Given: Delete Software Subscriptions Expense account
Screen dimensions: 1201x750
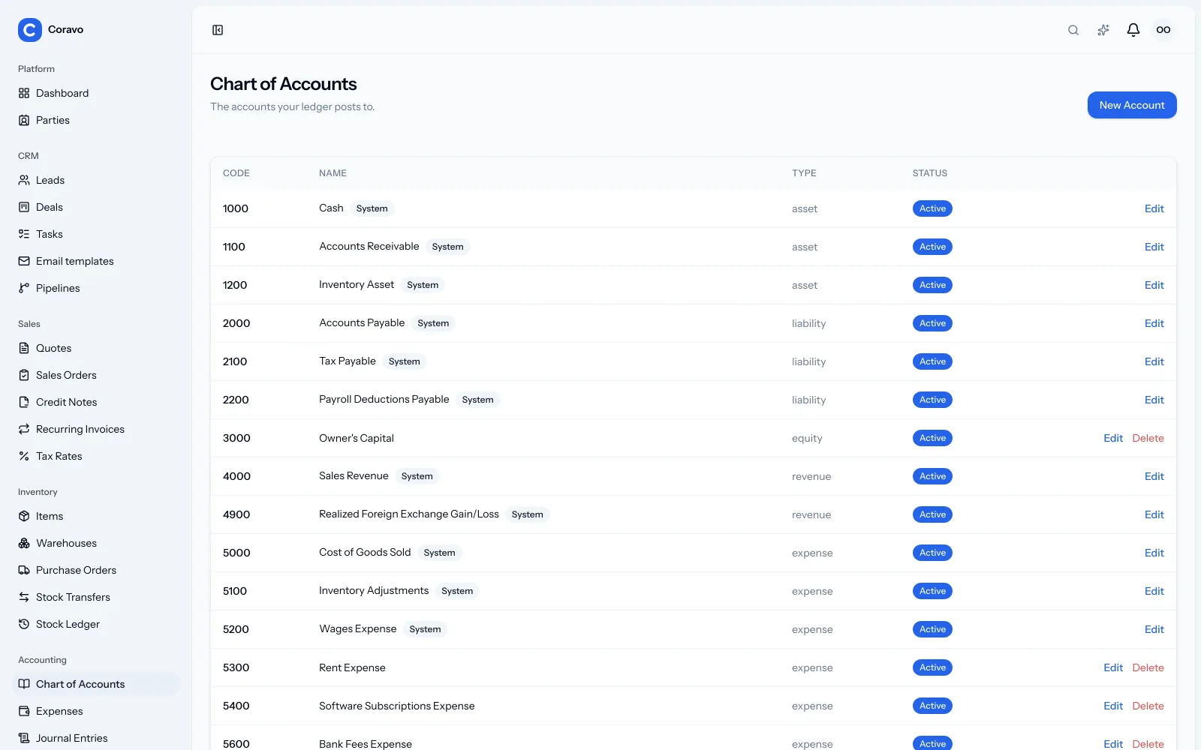Looking at the screenshot, I should [1148, 706].
